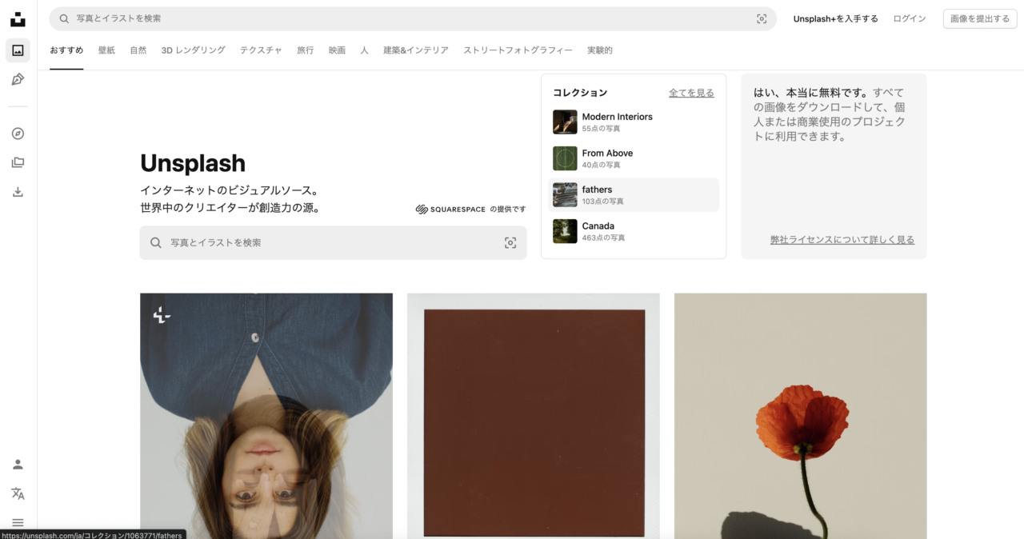Click the magnifier icon in top search bar
Viewport: 1024px width, 539px height.
pos(64,18)
